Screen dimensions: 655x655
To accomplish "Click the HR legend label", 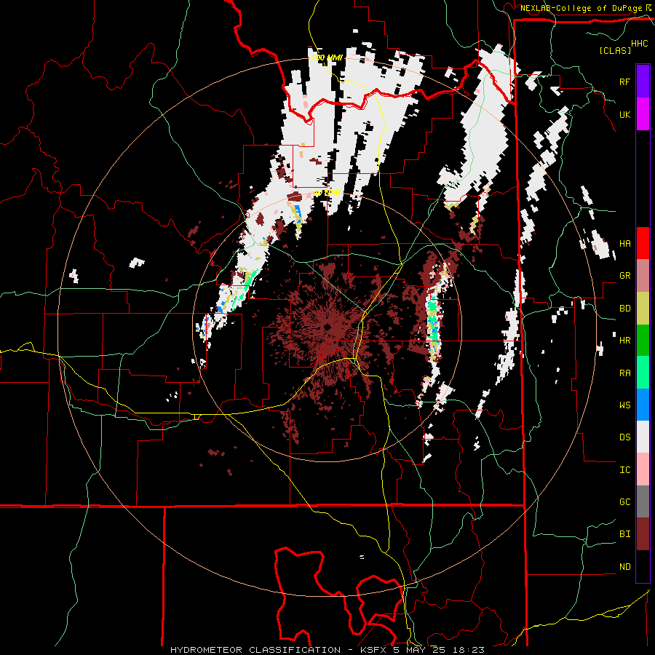I will (x=624, y=341).
